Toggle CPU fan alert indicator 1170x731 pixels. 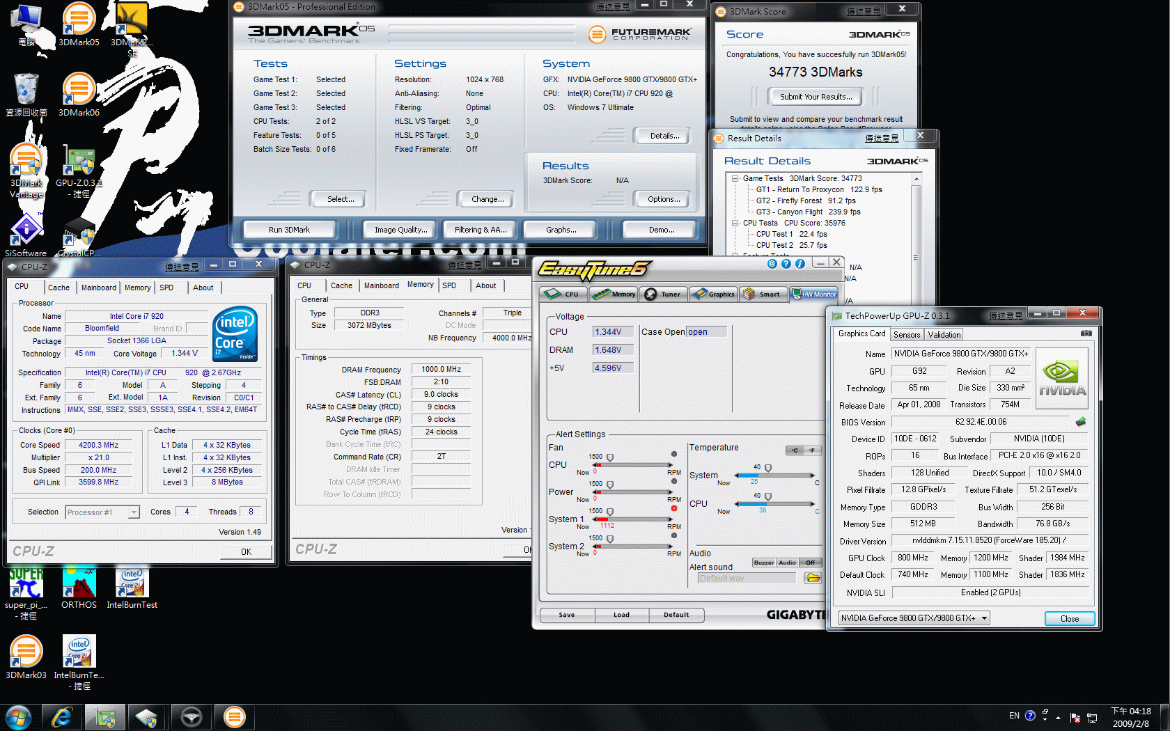(673, 454)
